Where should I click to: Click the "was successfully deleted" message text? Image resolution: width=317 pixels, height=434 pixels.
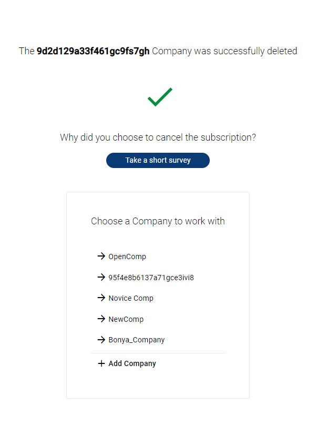click(x=245, y=51)
